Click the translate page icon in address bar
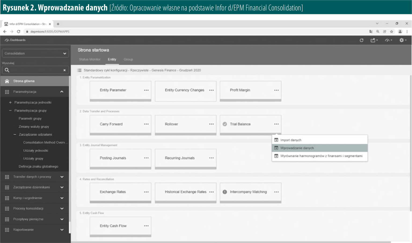412x243 pixels. [371, 31]
